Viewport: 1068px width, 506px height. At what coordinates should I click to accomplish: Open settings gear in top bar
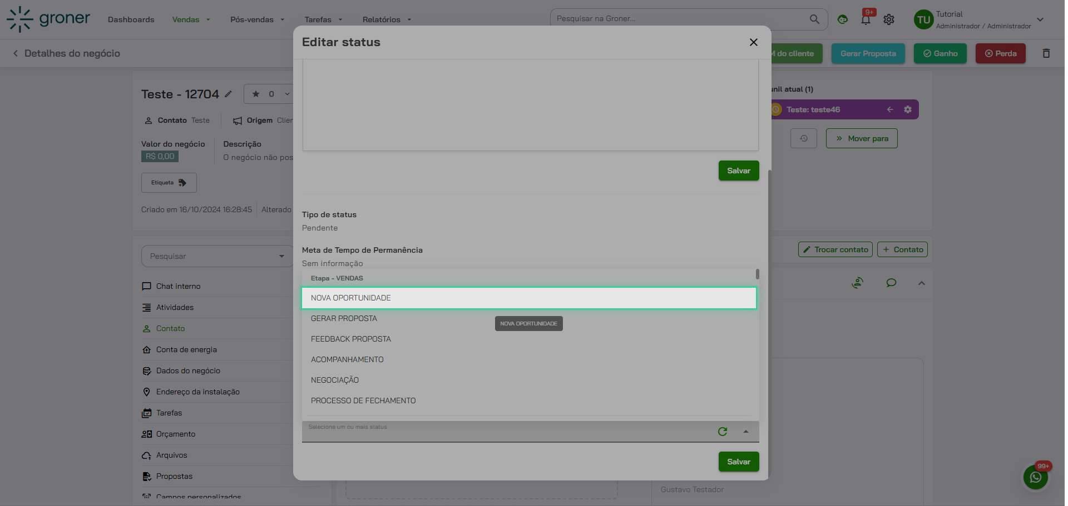tap(888, 19)
